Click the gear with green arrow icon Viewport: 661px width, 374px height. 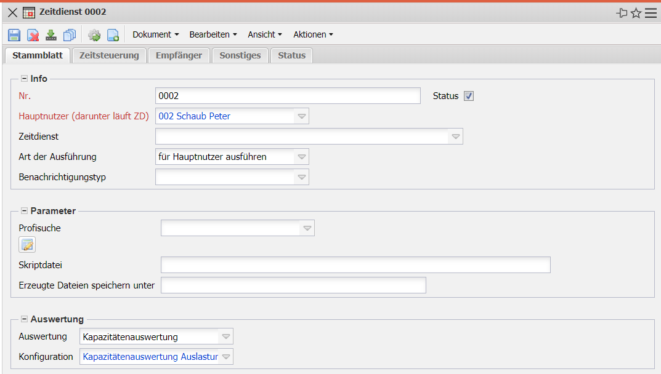click(94, 35)
